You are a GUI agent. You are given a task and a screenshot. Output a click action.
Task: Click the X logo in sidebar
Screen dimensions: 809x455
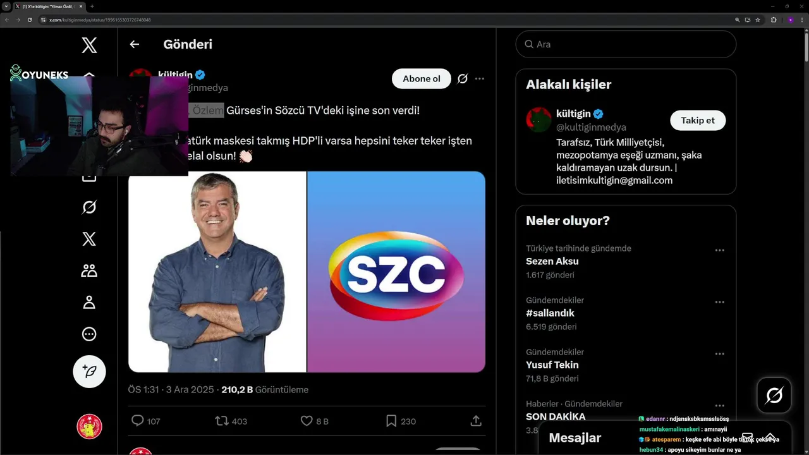(x=89, y=45)
